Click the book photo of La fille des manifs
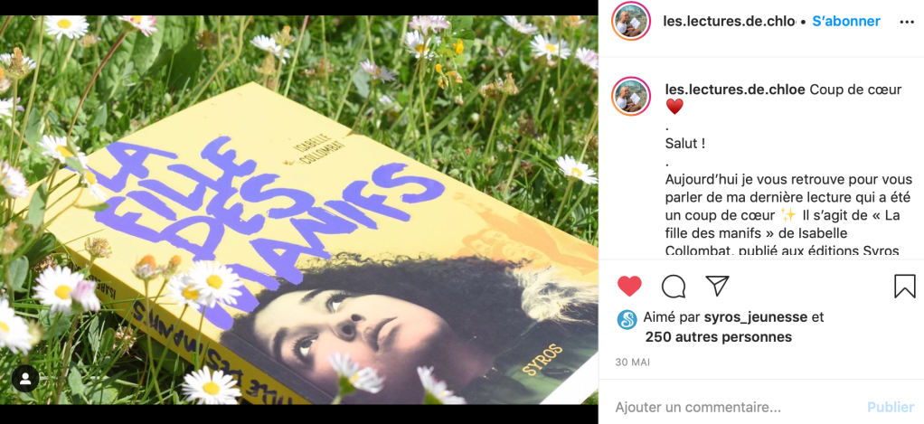924x424 pixels. coord(298,210)
